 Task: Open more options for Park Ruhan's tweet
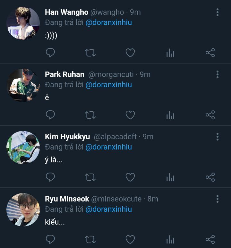click(x=218, y=75)
